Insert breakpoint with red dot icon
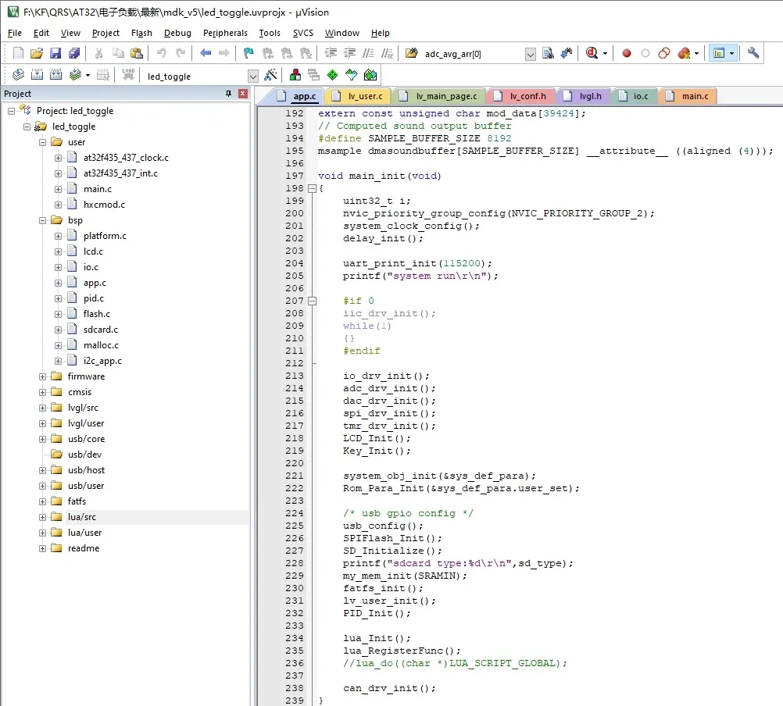 (x=626, y=53)
